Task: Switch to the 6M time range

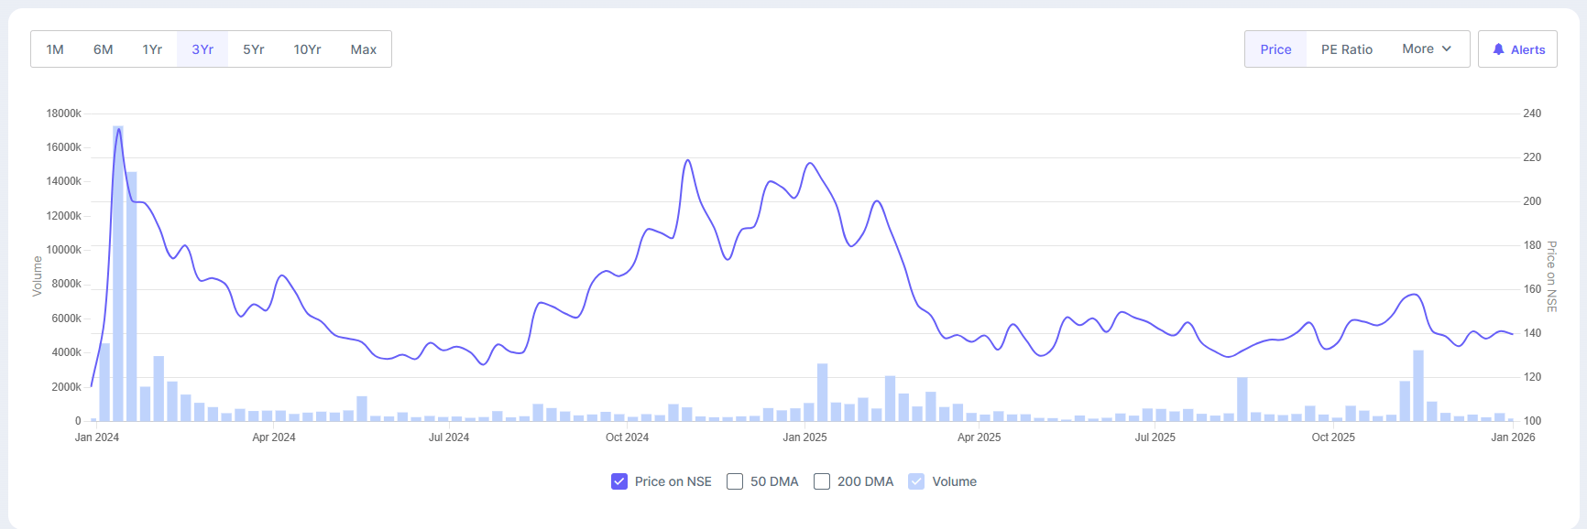Action: pyautogui.click(x=103, y=49)
